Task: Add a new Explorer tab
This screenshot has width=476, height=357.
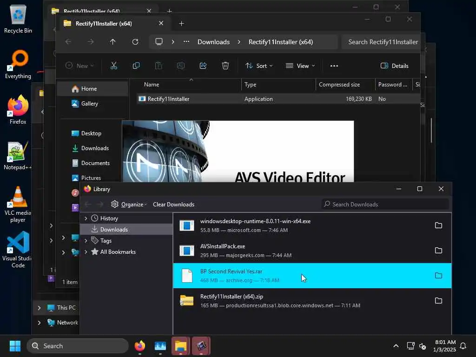Action: (181, 23)
